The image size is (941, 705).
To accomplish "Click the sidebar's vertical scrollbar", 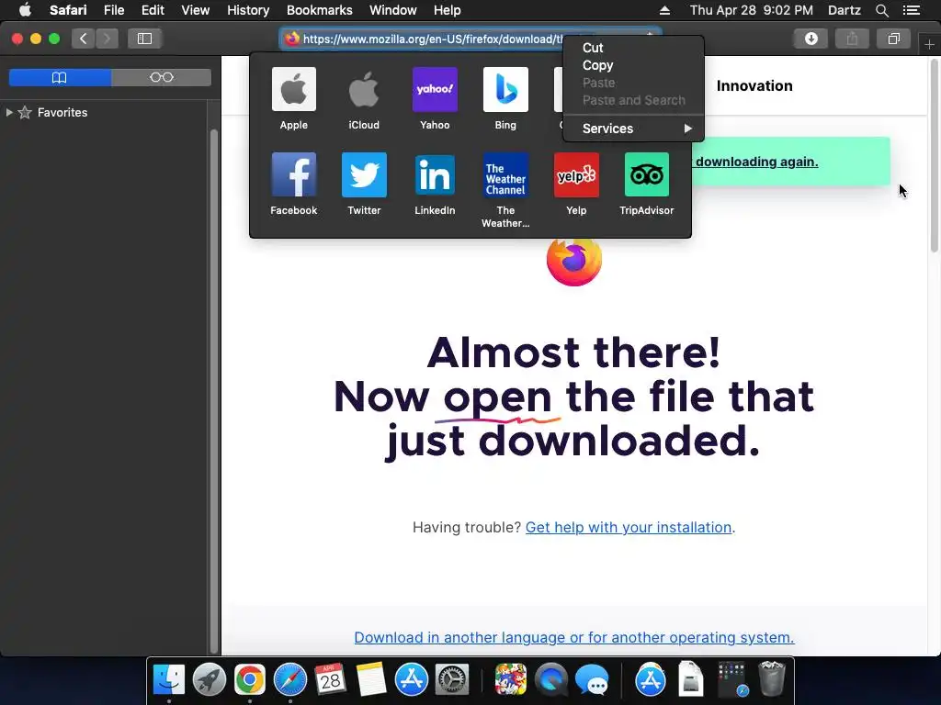I will click(x=214, y=389).
